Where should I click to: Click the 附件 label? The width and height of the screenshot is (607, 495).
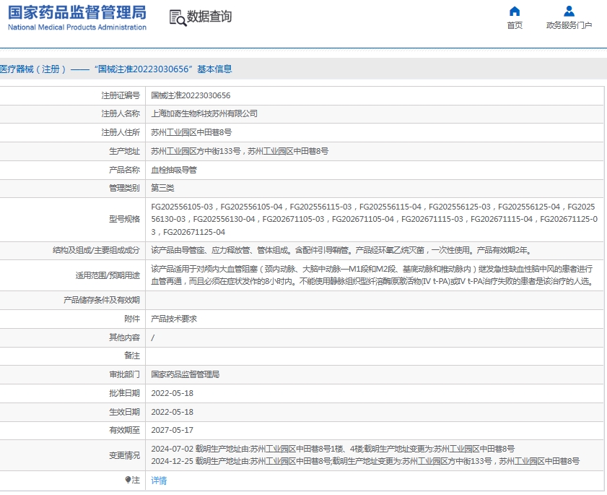coord(132,319)
